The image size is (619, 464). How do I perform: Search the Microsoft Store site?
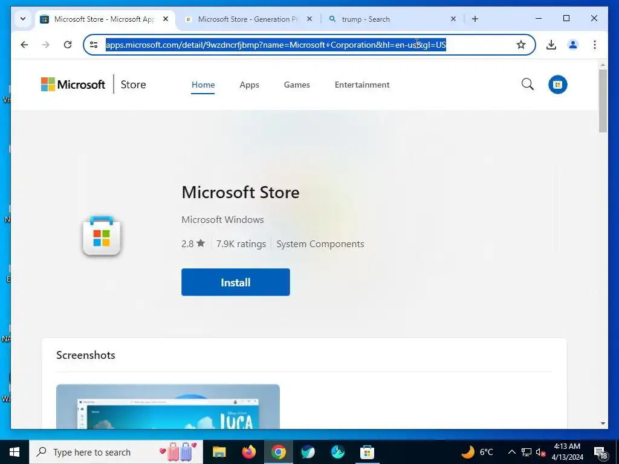click(x=527, y=84)
